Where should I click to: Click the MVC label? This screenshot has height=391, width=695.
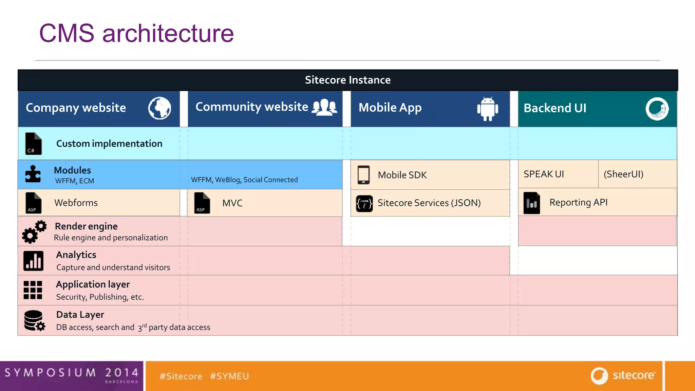(232, 203)
